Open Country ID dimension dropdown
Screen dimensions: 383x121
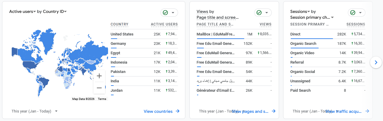tap(55, 12)
